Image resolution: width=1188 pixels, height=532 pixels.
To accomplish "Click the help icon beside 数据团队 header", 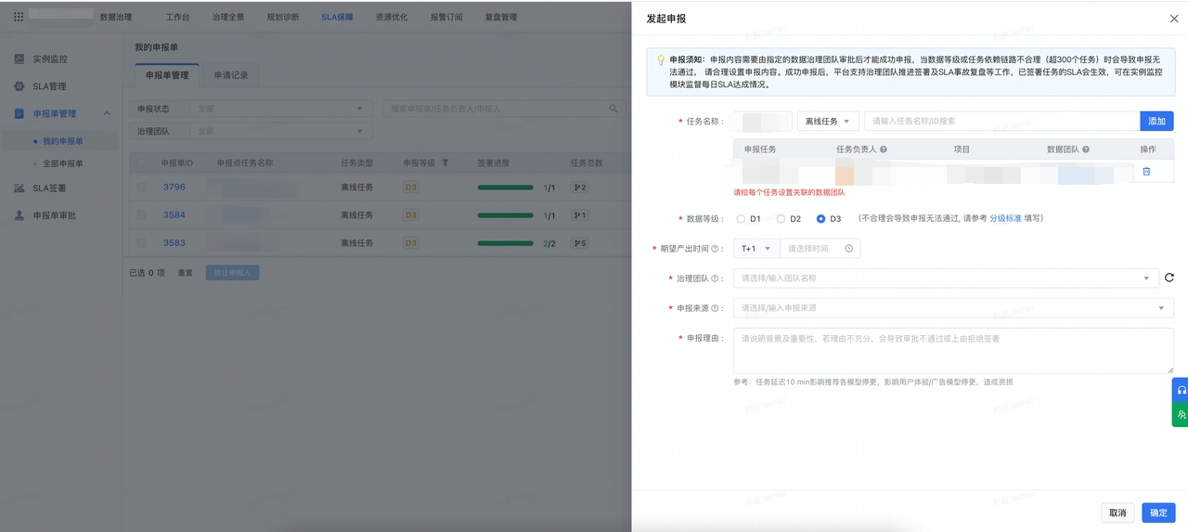I will (x=1086, y=149).
